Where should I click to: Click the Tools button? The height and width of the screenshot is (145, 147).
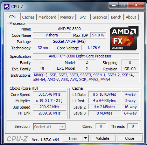point(73,138)
